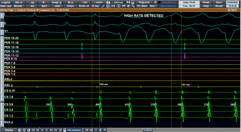Toggle the grid display icon
Viewport: 241px width, 132px height.
pyautogui.click(x=108, y=6)
